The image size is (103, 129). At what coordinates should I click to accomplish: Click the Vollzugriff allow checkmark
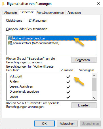[68, 76]
